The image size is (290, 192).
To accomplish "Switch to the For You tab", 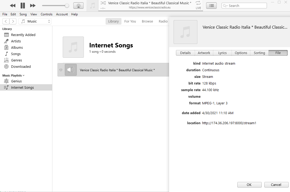I will click(x=130, y=21).
